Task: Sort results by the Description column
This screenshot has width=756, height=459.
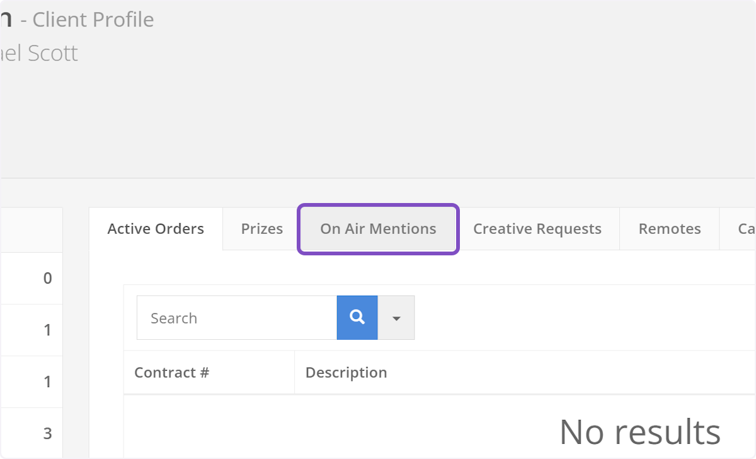Action: pos(346,372)
